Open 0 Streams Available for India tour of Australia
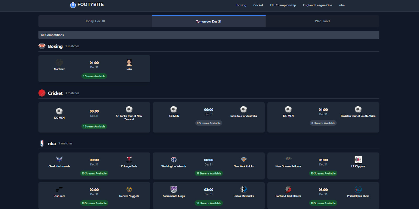The image size is (419, 209). (x=209, y=123)
